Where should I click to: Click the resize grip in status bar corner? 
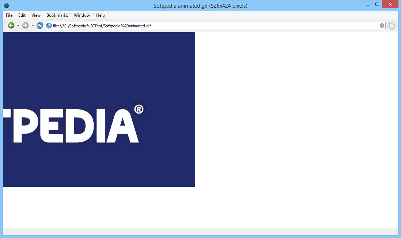[396, 233]
